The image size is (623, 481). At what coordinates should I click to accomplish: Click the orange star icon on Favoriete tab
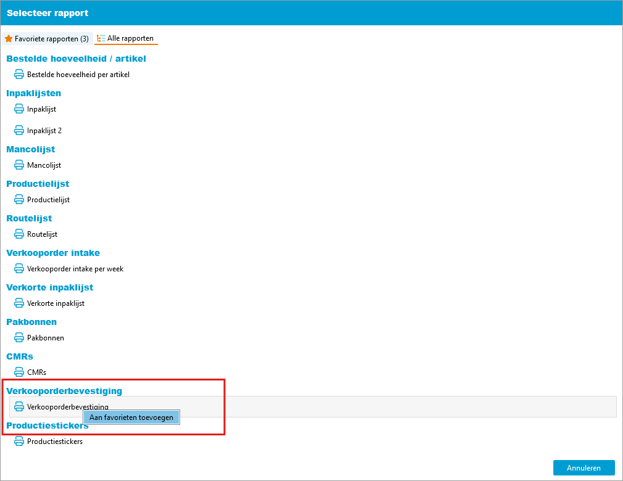(9, 39)
